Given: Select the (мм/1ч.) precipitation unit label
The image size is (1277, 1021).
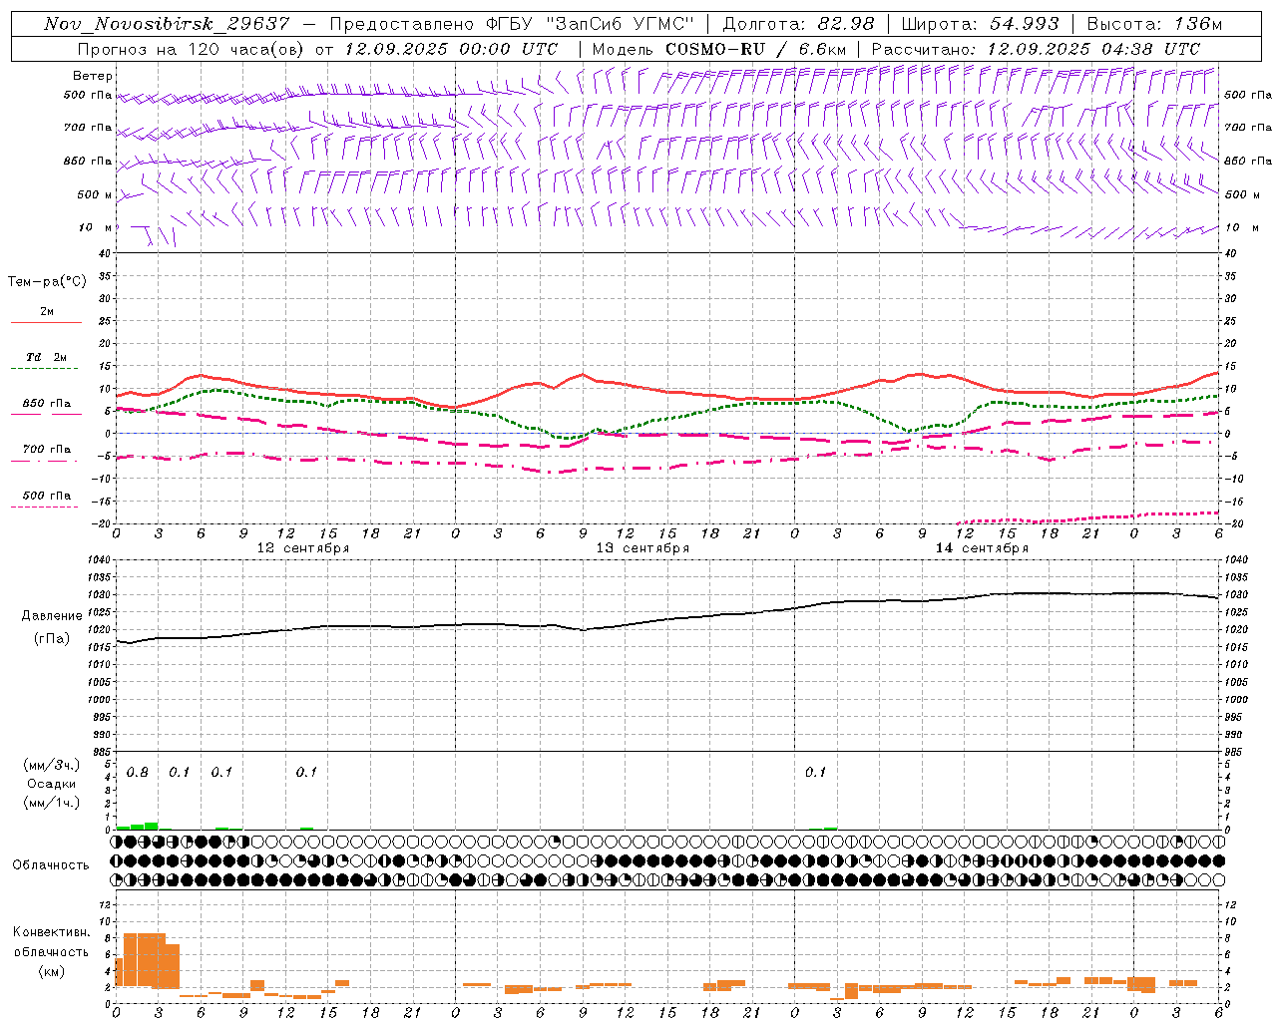Looking at the screenshot, I should coord(51,803).
